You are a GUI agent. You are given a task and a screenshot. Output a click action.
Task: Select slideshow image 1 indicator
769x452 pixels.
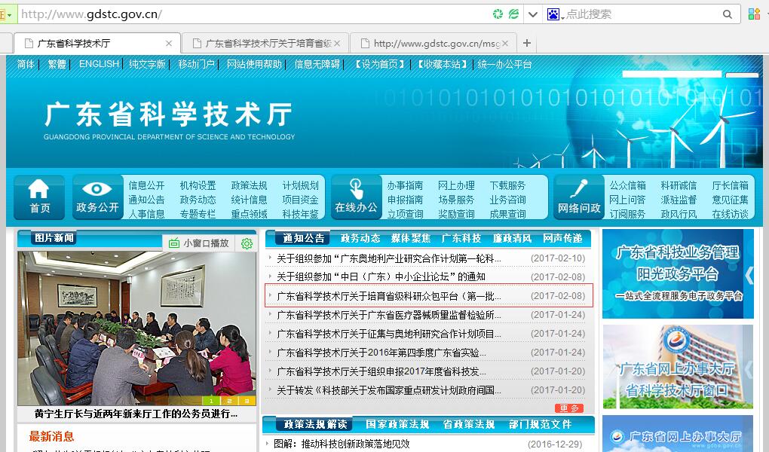point(212,401)
